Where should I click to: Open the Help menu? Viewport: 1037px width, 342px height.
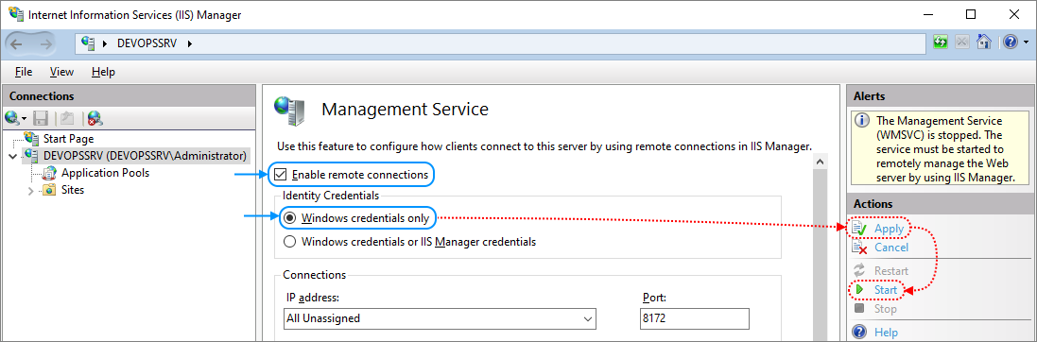(103, 72)
